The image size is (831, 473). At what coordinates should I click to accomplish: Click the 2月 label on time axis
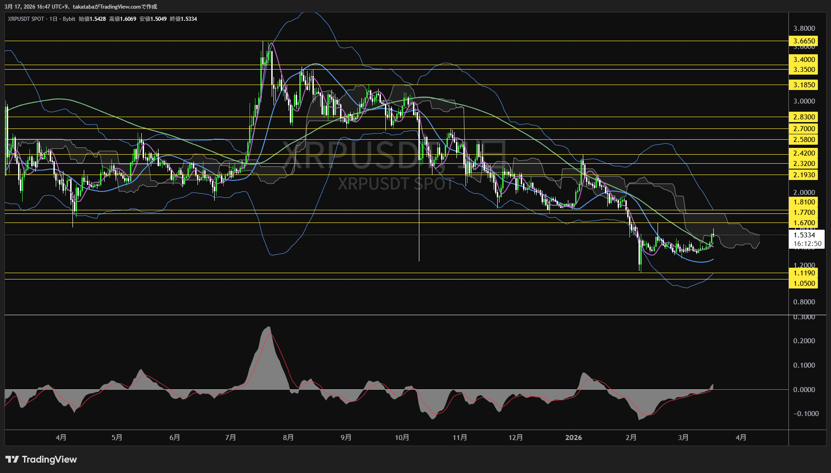pyautogui.click(x=631, y=438)
